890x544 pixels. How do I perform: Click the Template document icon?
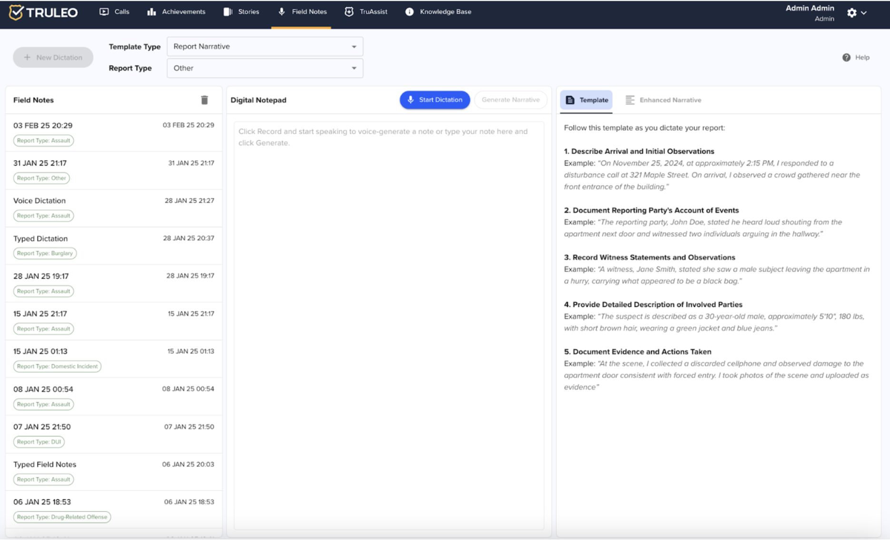click(x=570, y=100)
